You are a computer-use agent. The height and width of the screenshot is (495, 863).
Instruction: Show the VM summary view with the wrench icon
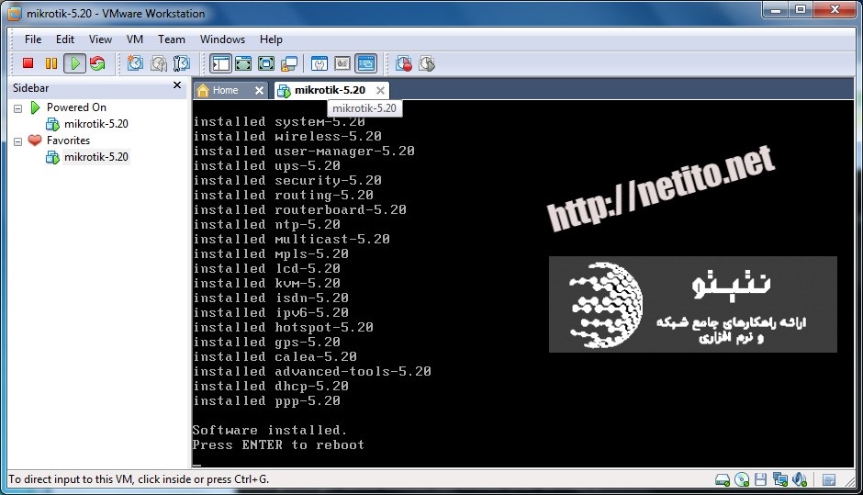point(319,64)
